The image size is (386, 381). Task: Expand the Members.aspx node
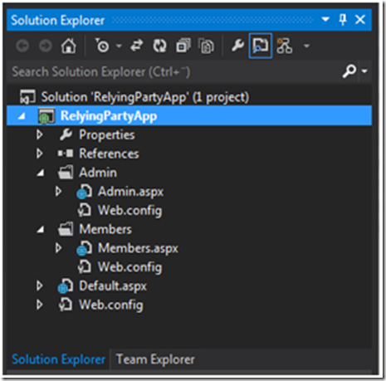(x=58, y=248)
